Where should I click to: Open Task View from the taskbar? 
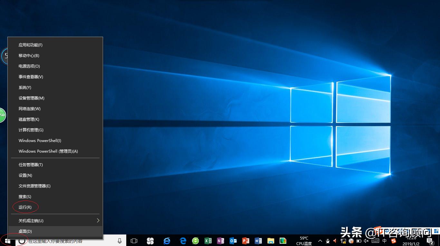click(x=134, y=241)
